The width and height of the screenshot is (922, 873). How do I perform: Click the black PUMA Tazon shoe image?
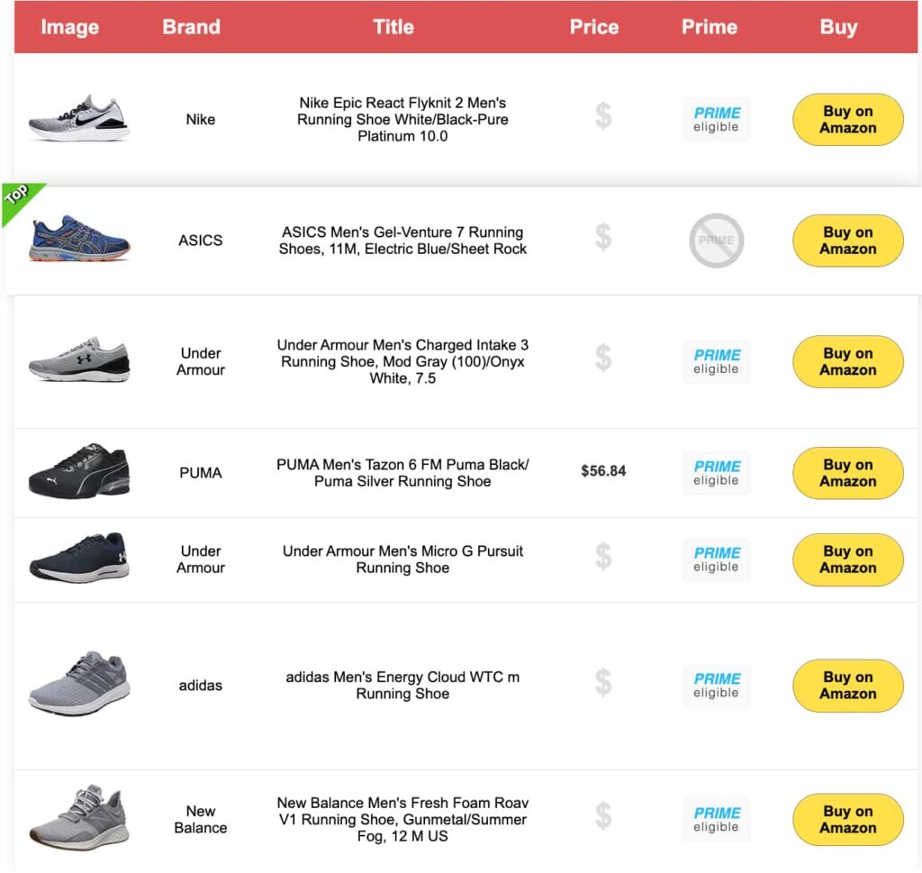[x=79, y=471]
